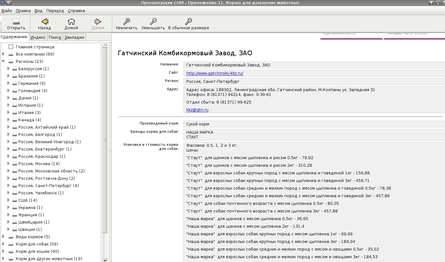Click the brand name СТАУТ
Screen dimensions: 445x262
[x=192, y=137]
